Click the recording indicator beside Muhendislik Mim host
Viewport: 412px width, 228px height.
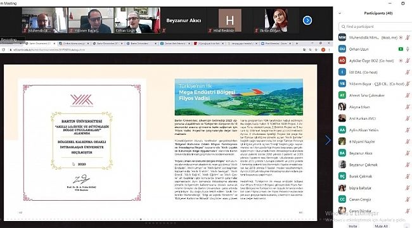401,37
